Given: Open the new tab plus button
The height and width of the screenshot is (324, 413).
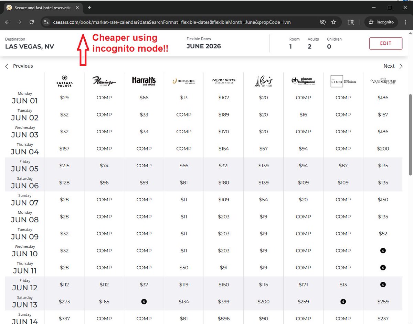Looking at the screenshot, I should [x=89, y=8].
